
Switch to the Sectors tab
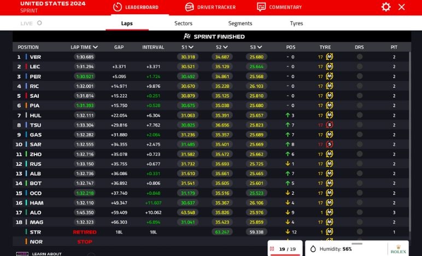(183, 23)
